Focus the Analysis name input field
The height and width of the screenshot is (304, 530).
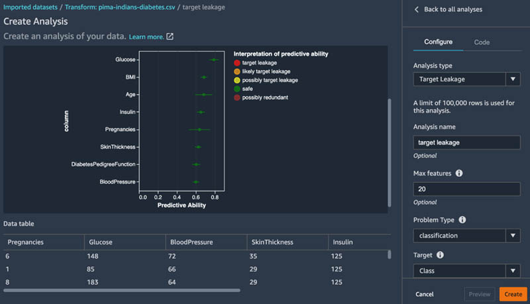(466, 142)
